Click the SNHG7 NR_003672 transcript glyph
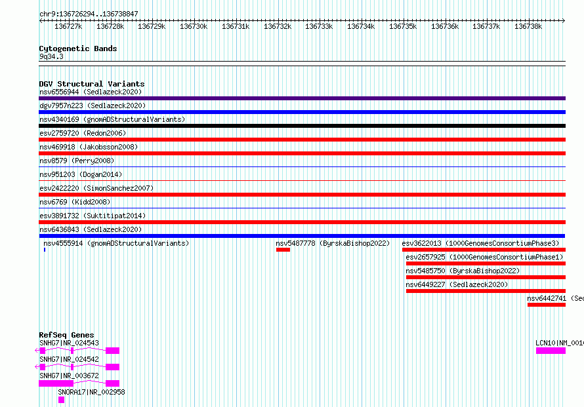The height and width of the screenshot is (407, 584). click(79, 383)
